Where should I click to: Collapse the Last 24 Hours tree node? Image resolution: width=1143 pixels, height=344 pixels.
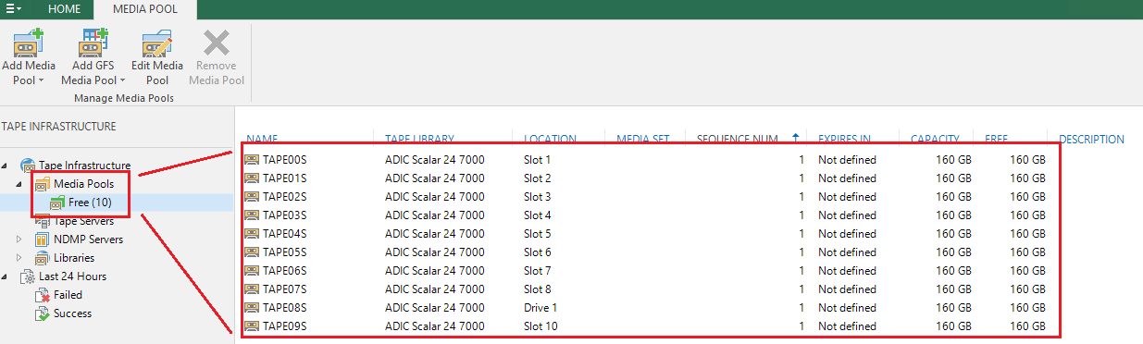(x=6, y=276)
